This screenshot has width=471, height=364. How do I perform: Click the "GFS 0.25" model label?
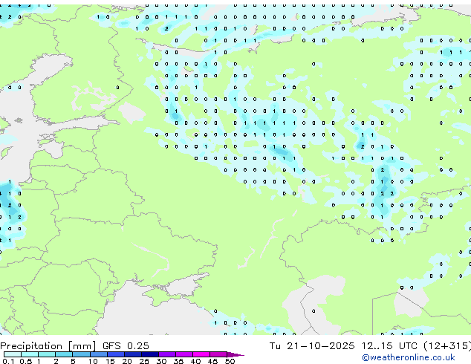(126, 346)
